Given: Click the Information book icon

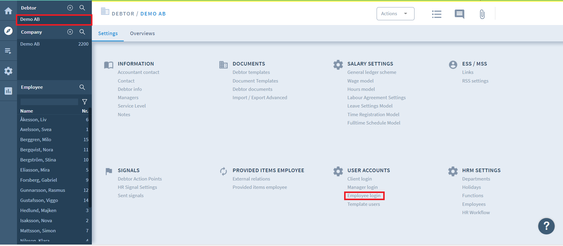Looking at the screenshot, I should (109, 65).
